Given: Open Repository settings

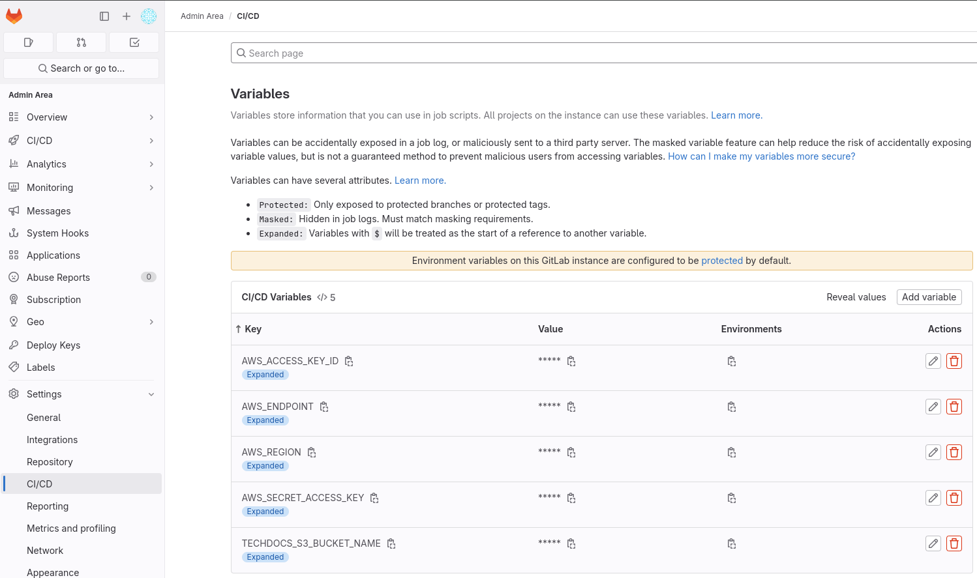Looking at the screenshot, I should click(82, 462).
